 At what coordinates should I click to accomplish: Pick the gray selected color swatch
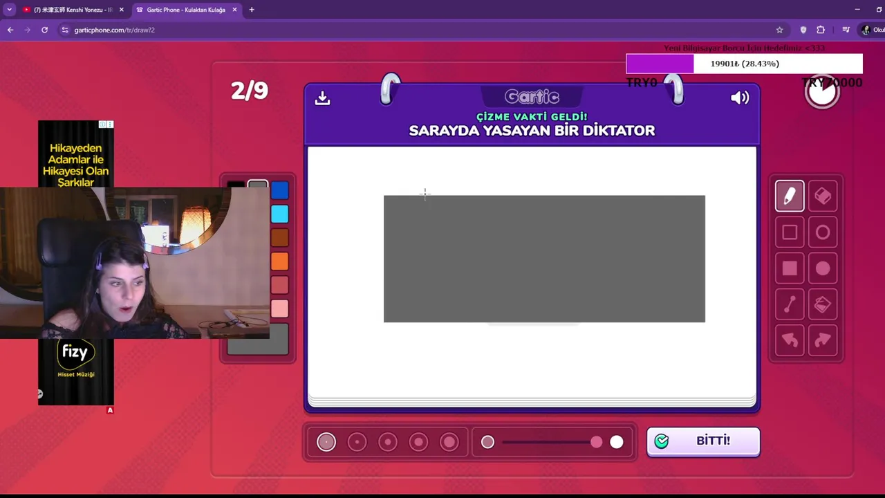click(258, 185)
